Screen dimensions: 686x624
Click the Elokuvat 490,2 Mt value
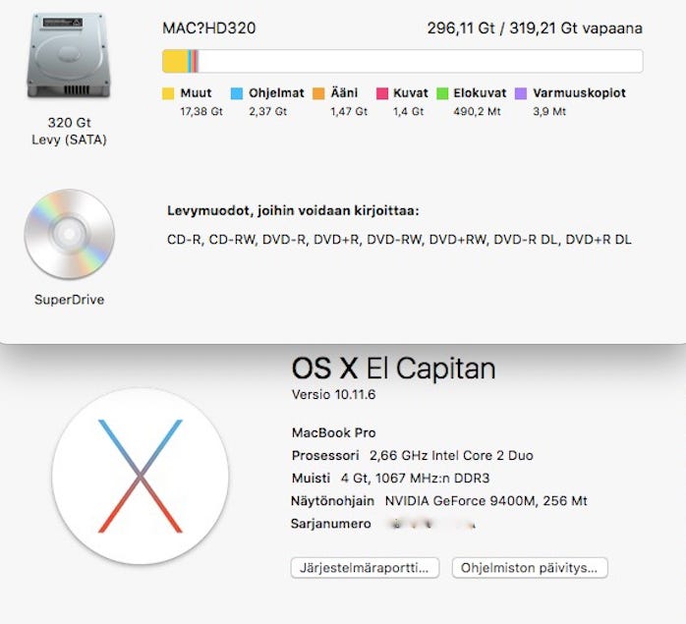477,112
